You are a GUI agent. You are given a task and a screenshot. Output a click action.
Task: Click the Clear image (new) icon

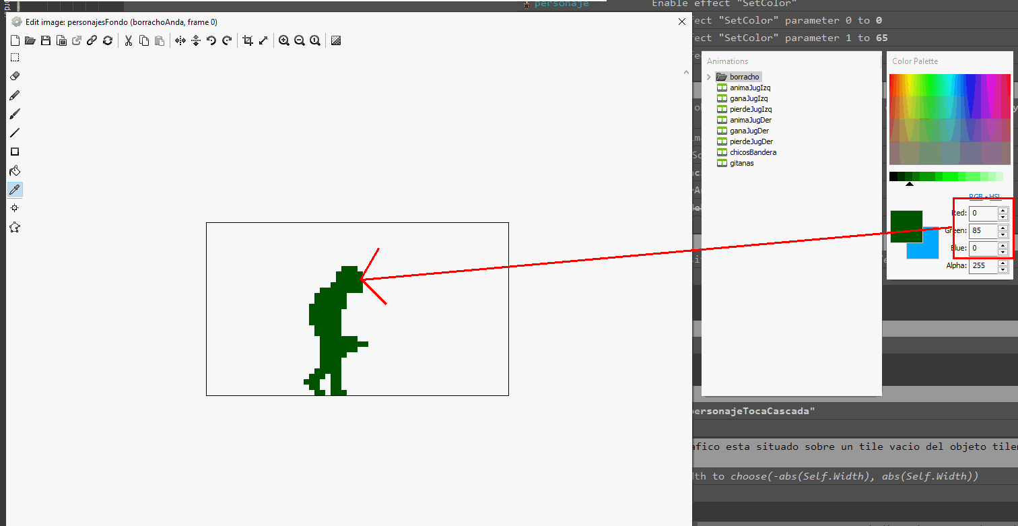coord(15,40)
